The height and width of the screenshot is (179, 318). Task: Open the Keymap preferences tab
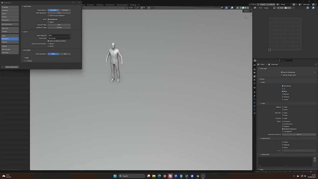[10, 42]
